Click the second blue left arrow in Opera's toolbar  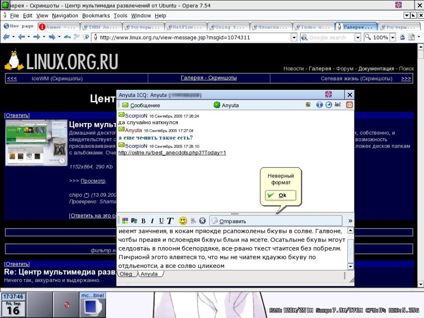[x=21, y=37]
